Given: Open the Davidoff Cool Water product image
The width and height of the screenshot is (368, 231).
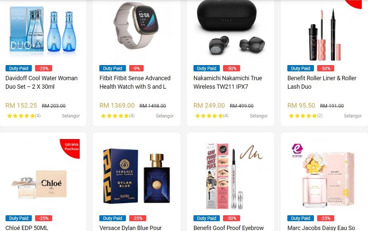Looking at the screenshot, I should click(43, 30).
